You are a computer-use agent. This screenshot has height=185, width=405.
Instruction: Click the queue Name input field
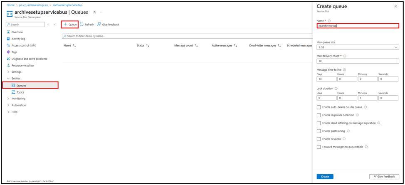click(x=358, y=26)
